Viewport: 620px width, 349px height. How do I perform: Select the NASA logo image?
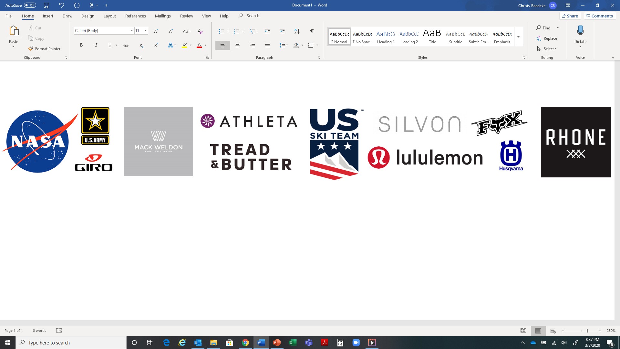(39, 142)
